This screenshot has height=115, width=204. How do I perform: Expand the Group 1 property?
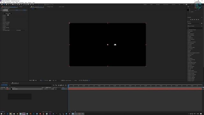point(2,15)
